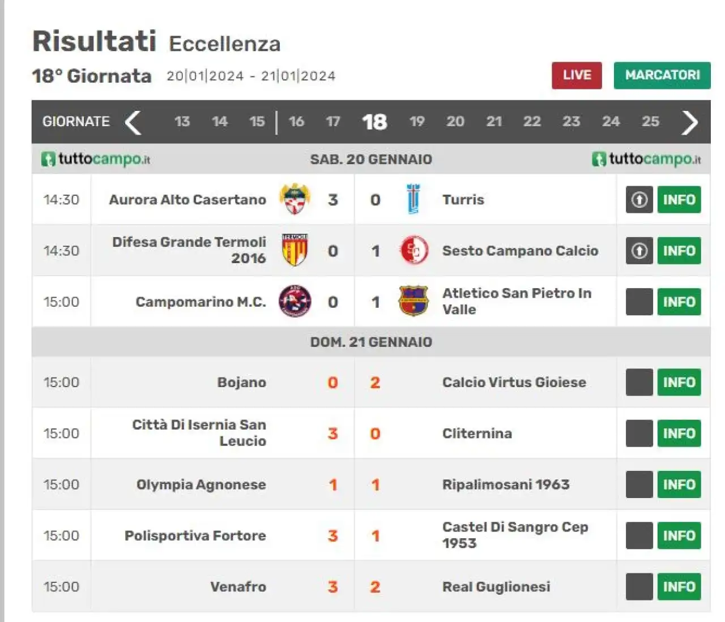
Task: Switch to giornata 19
Action: (x=417, y=122)
